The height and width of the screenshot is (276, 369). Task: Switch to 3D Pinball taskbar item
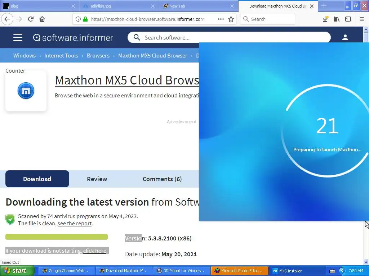[x=182, y=271]
